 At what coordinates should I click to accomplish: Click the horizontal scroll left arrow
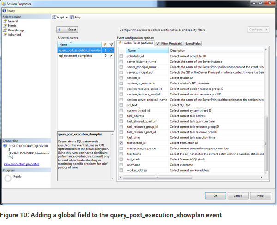(120, 178)
